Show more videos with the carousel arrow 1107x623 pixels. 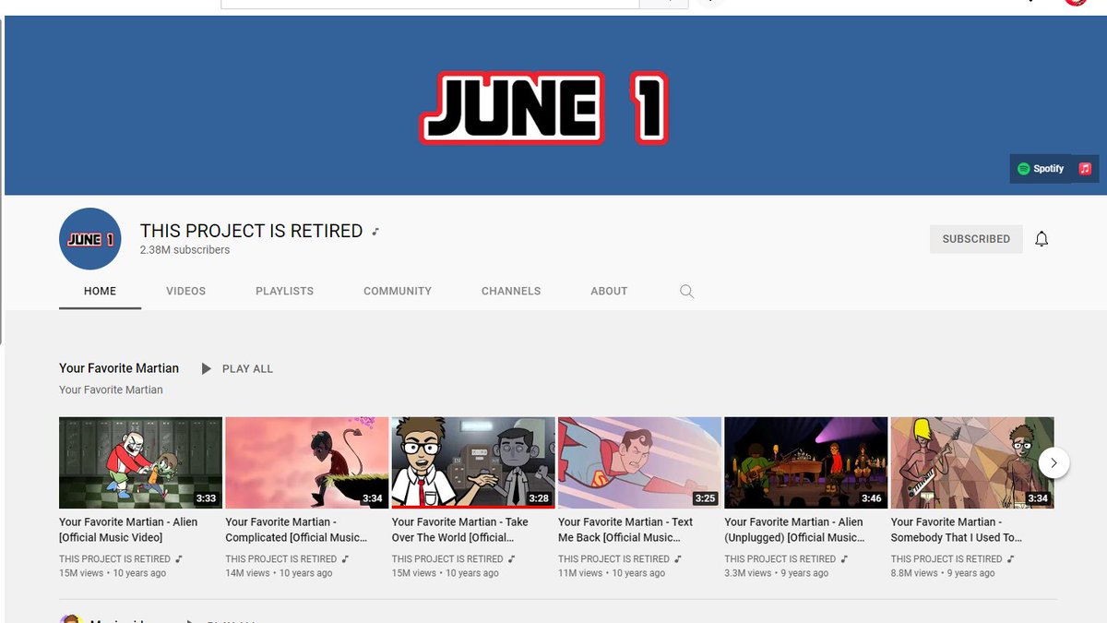point(1053,462)
